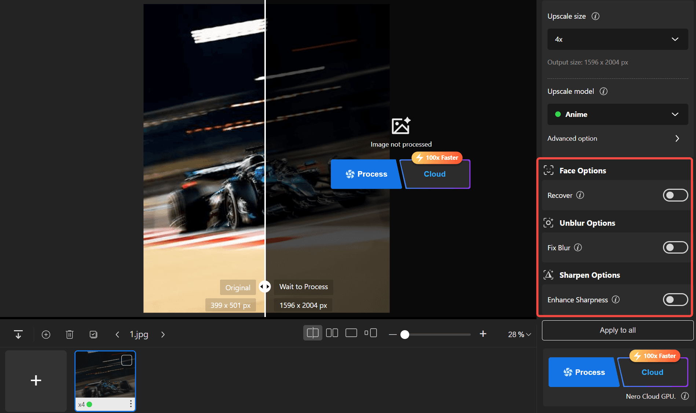Select split slider compare view icon
696x413 pixels.
[313, 333]
